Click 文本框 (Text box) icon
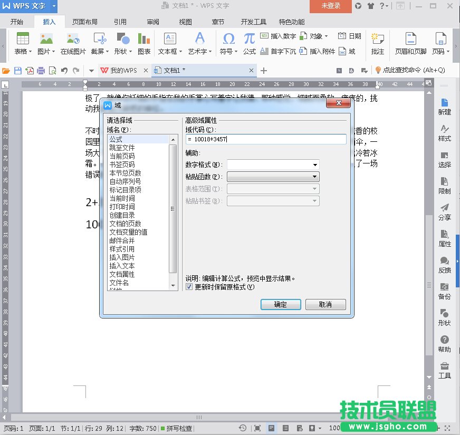The height and width of the screenshot is (435, 460). [x=170, y=39]
